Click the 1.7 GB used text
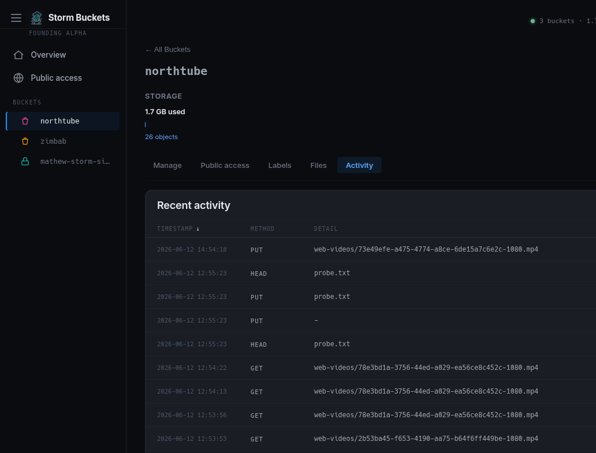596x453 pixels. [x=165, y=112]
